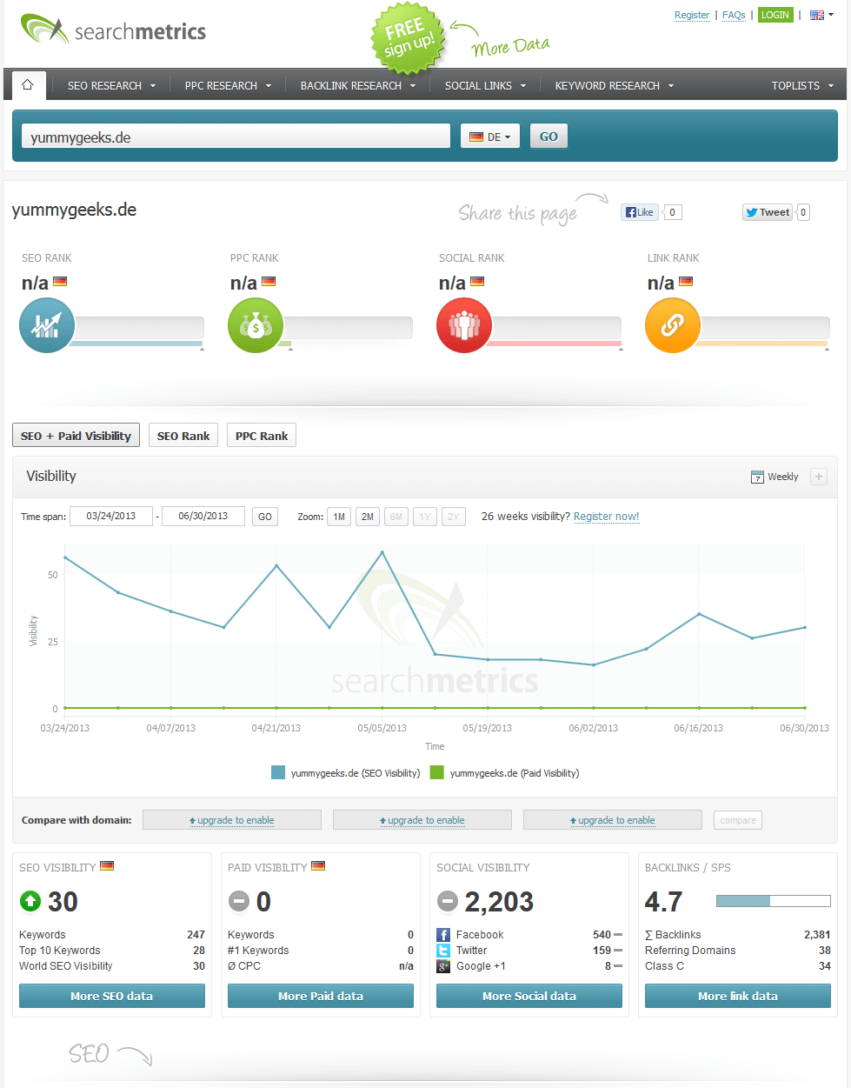Image resolution: width=851 pixels, height=1088 pixels.
Task: Click the blue SEO Rank chart icon
Action: pos(47,325)
